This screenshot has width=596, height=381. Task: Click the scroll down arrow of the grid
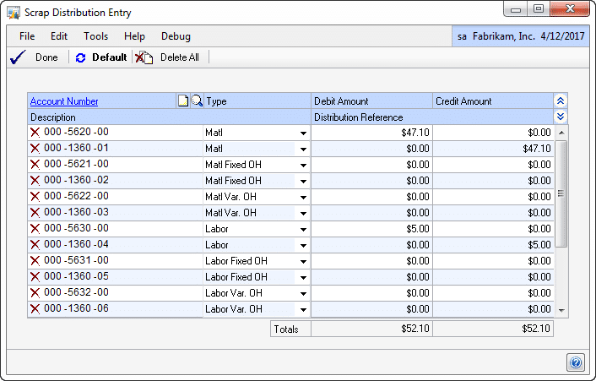[562, 310]
